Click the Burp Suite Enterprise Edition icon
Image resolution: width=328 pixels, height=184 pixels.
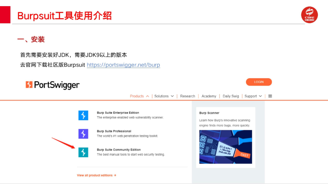point(83,115)
